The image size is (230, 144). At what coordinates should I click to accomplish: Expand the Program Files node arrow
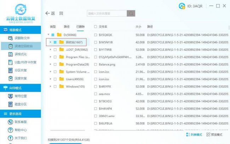tap(51, 57)
